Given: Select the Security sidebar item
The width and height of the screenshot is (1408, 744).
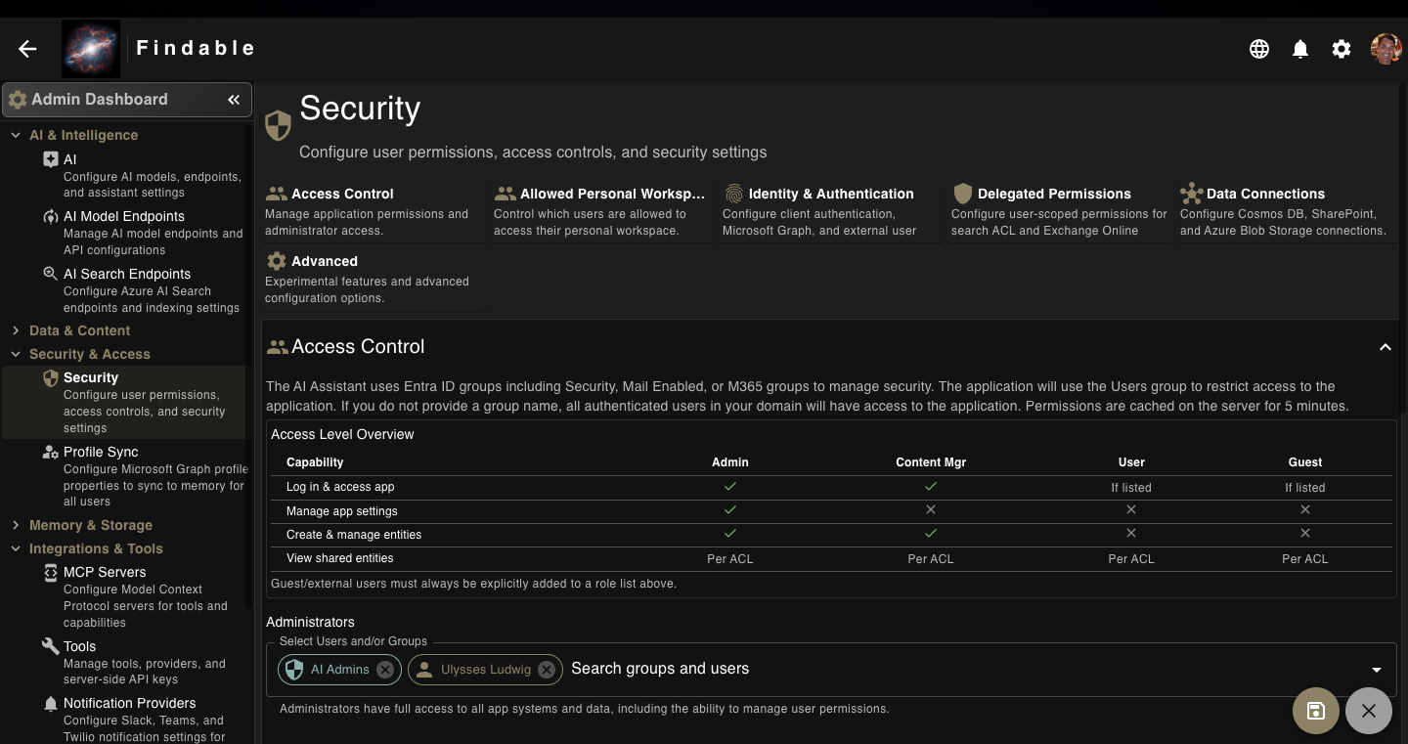Looking at the screenshot, I should (x=125, y=402).
